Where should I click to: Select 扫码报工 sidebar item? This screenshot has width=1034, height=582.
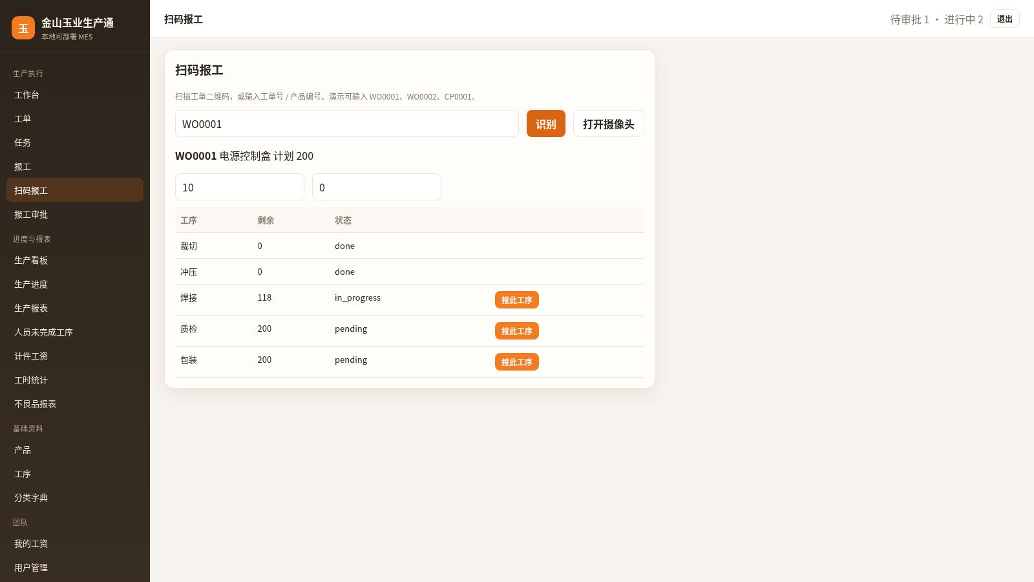click(75, 190)
